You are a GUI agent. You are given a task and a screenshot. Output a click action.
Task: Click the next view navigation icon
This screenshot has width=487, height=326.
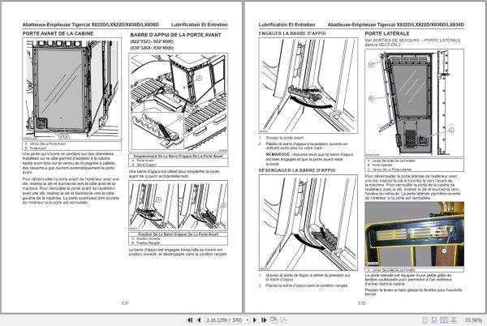click(x=283, y=320)
